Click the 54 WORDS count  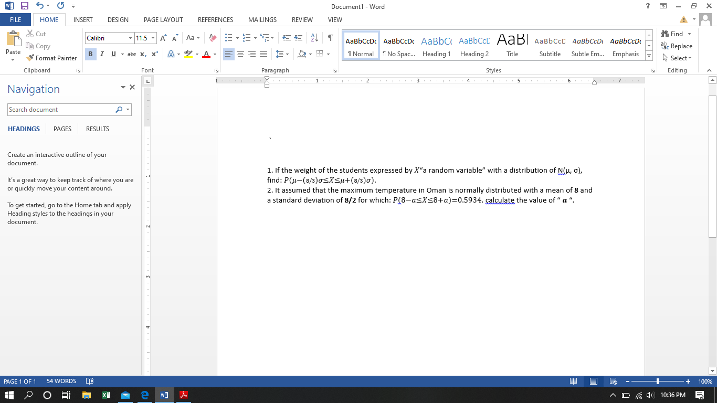61,381
